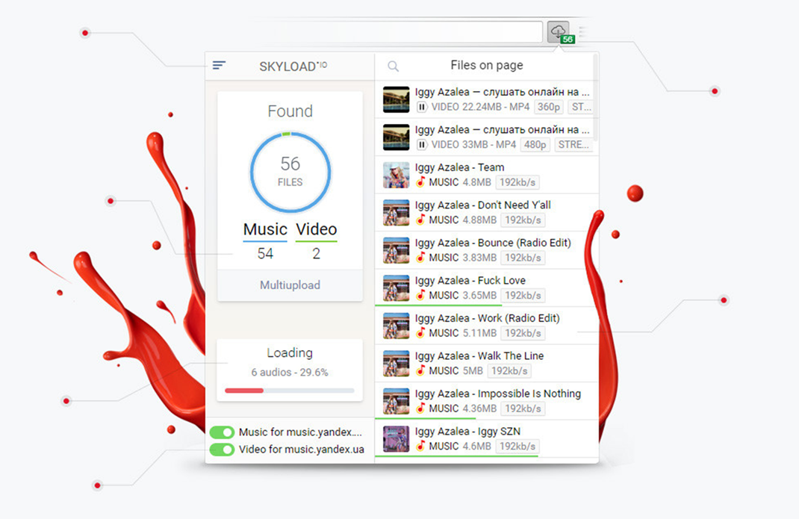Pause the 480p video download
Screen dimensions: 799x519
[x=422, y=144]
